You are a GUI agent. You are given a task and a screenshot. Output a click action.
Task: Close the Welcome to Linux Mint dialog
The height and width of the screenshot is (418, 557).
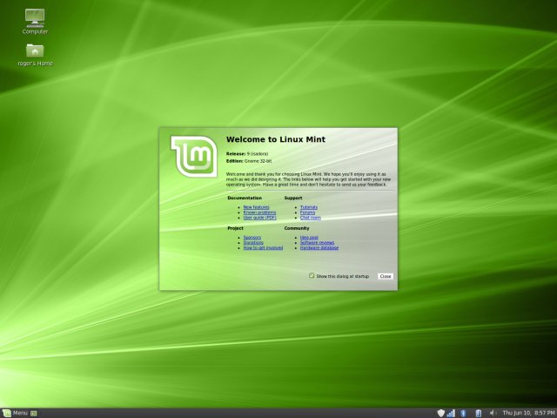pyautogui.click(x=385, y=275)
